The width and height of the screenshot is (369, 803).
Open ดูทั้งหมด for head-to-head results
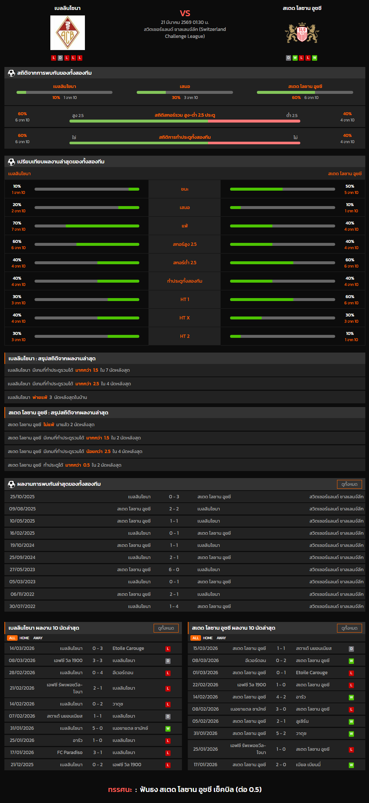349,484
